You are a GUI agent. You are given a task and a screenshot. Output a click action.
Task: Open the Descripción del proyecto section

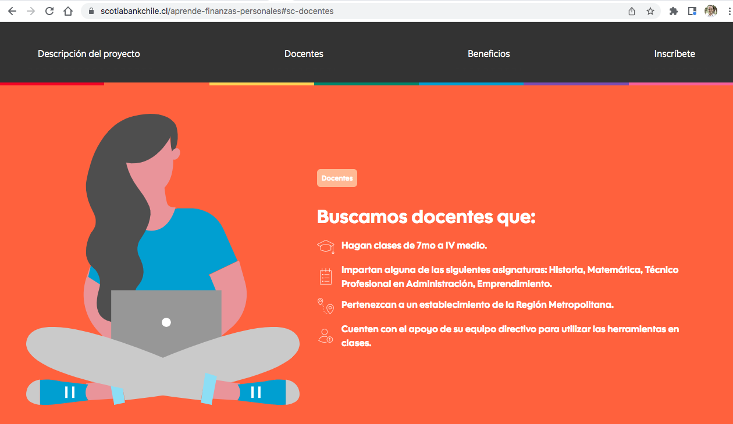point(89,53)
